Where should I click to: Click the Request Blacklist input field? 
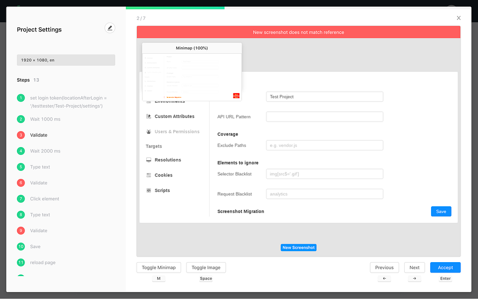tap(324, 194)
